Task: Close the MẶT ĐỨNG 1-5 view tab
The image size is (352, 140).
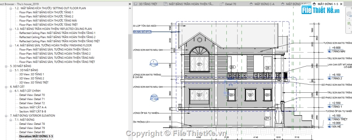Action: click(x=342, y=4)
